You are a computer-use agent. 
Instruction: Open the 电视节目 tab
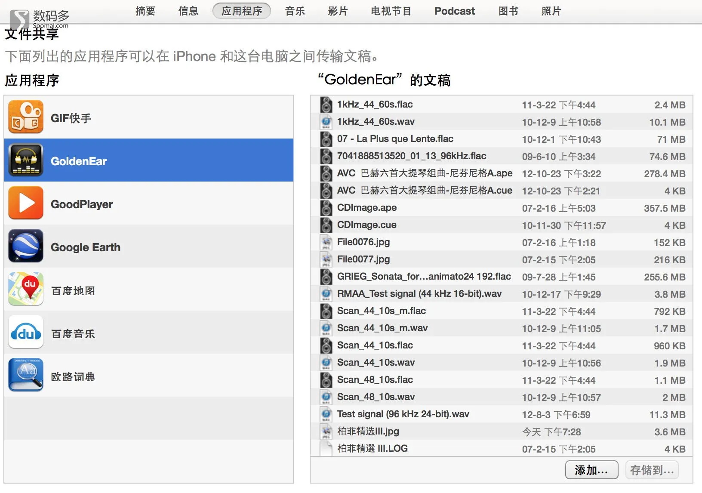(391, 11)
